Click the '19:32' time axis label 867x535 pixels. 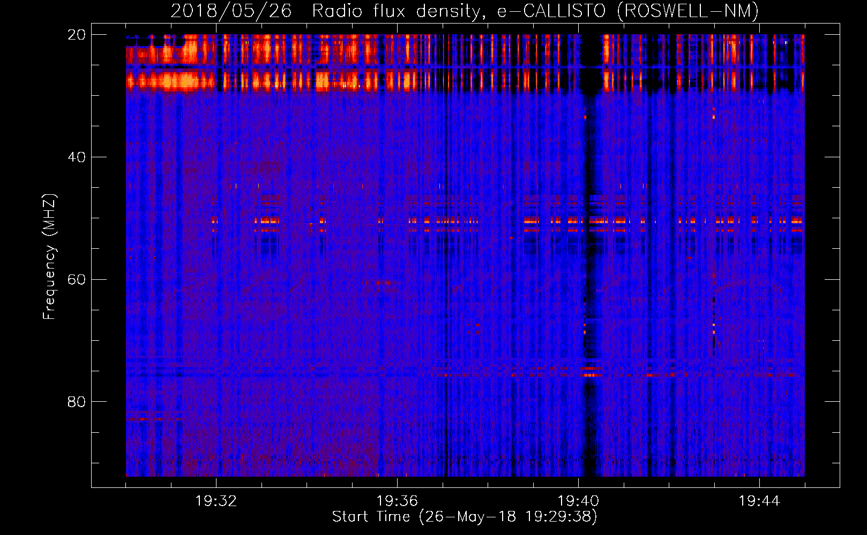[x=216, y=501]
